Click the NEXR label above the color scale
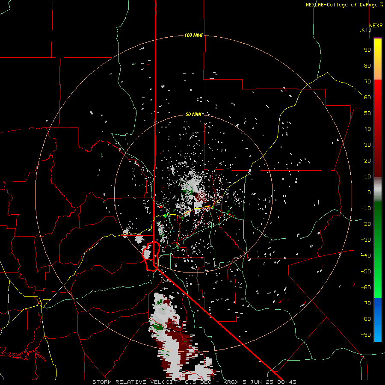The width and height of the screenshot is (385, 385). 376,26
